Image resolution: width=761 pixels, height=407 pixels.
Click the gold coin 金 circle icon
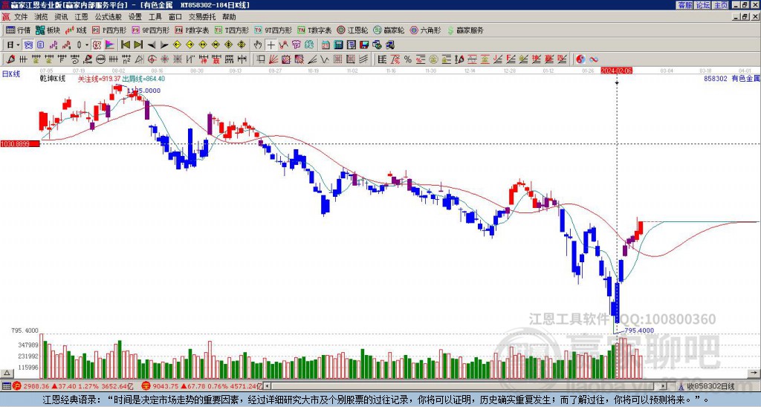tap(433, 59)
